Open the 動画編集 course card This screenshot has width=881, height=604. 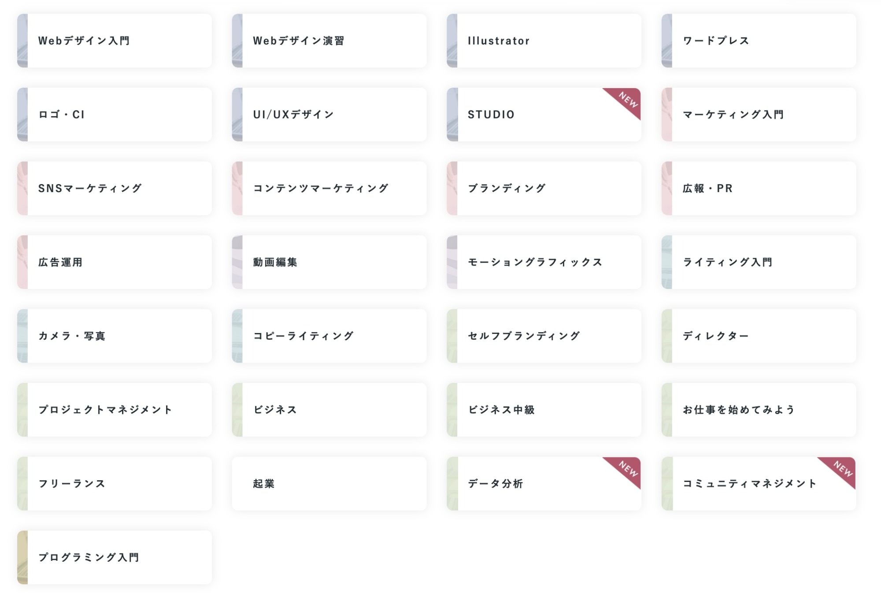(x=329, y=262)
